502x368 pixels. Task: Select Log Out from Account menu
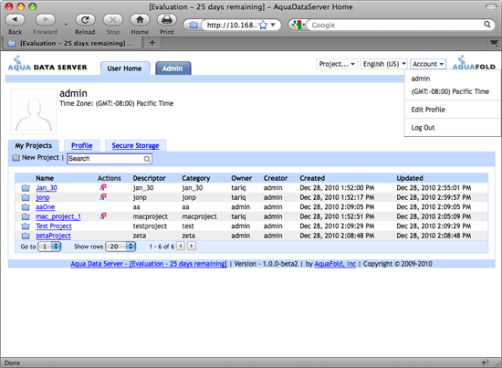coord(423,128)
